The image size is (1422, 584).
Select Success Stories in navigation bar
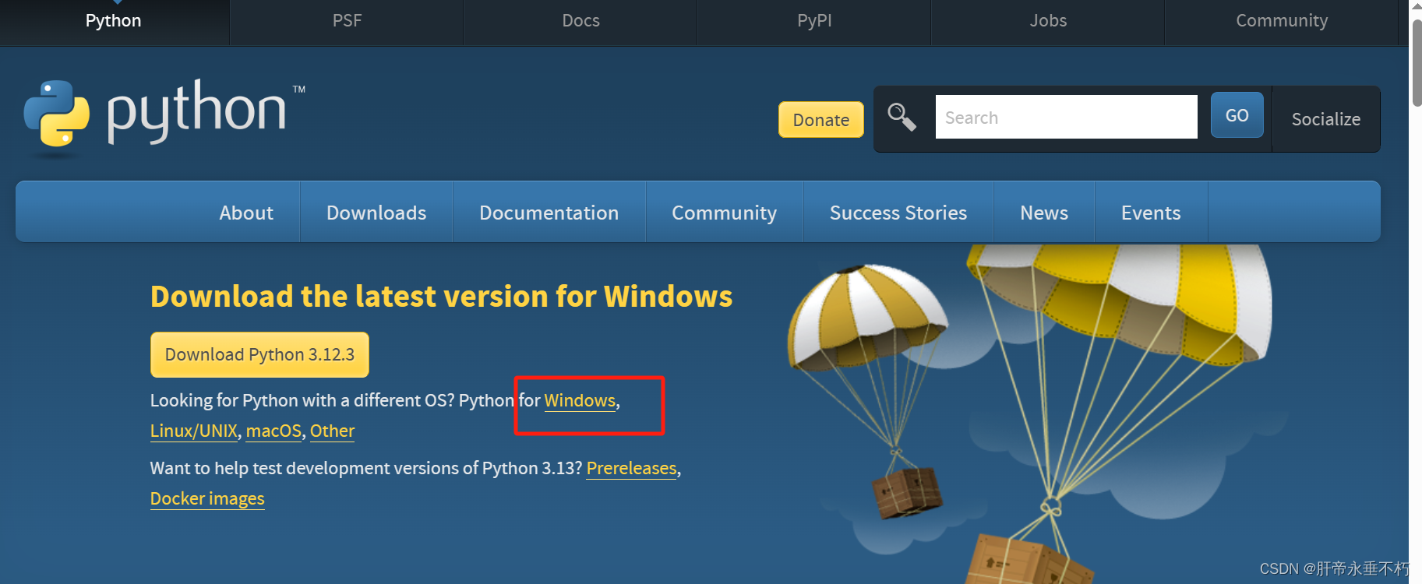(x=898, y=213)
